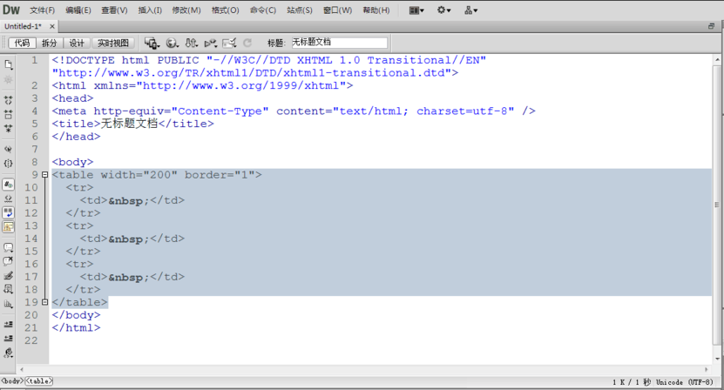This screenshot has height=390, width=724.
Task: Open the workspace Layout dropdown
Action: click(x=416, y=10)
